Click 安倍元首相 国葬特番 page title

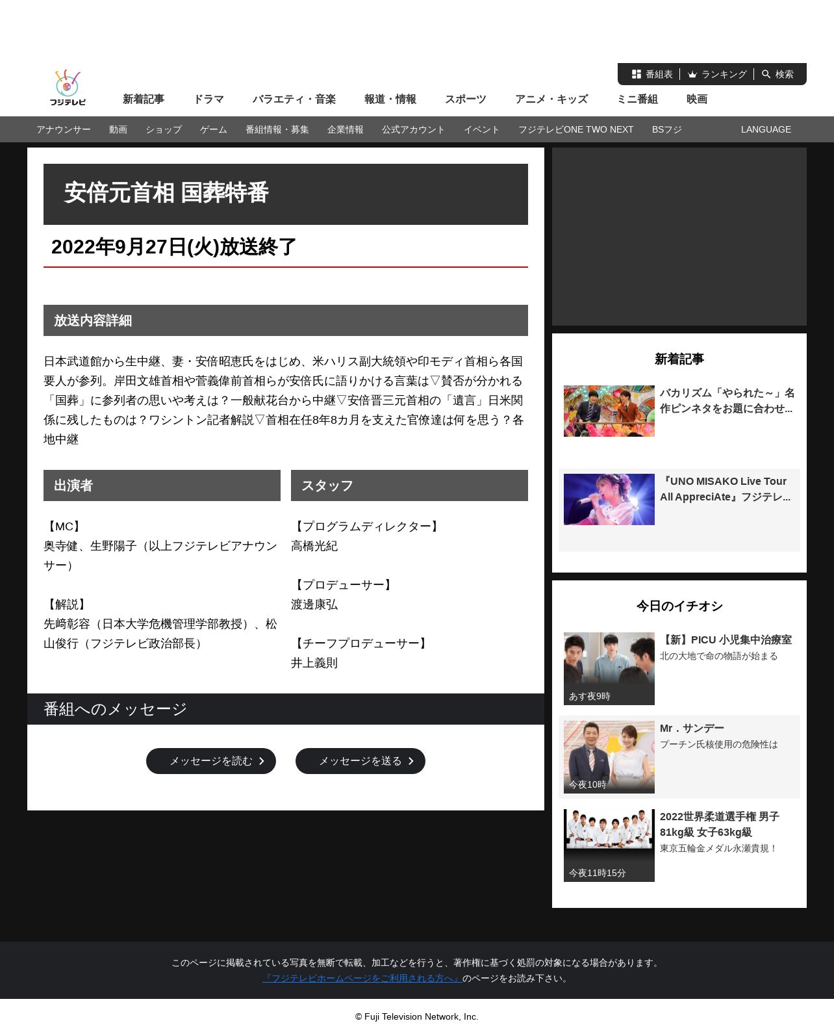tap(166, 192)
